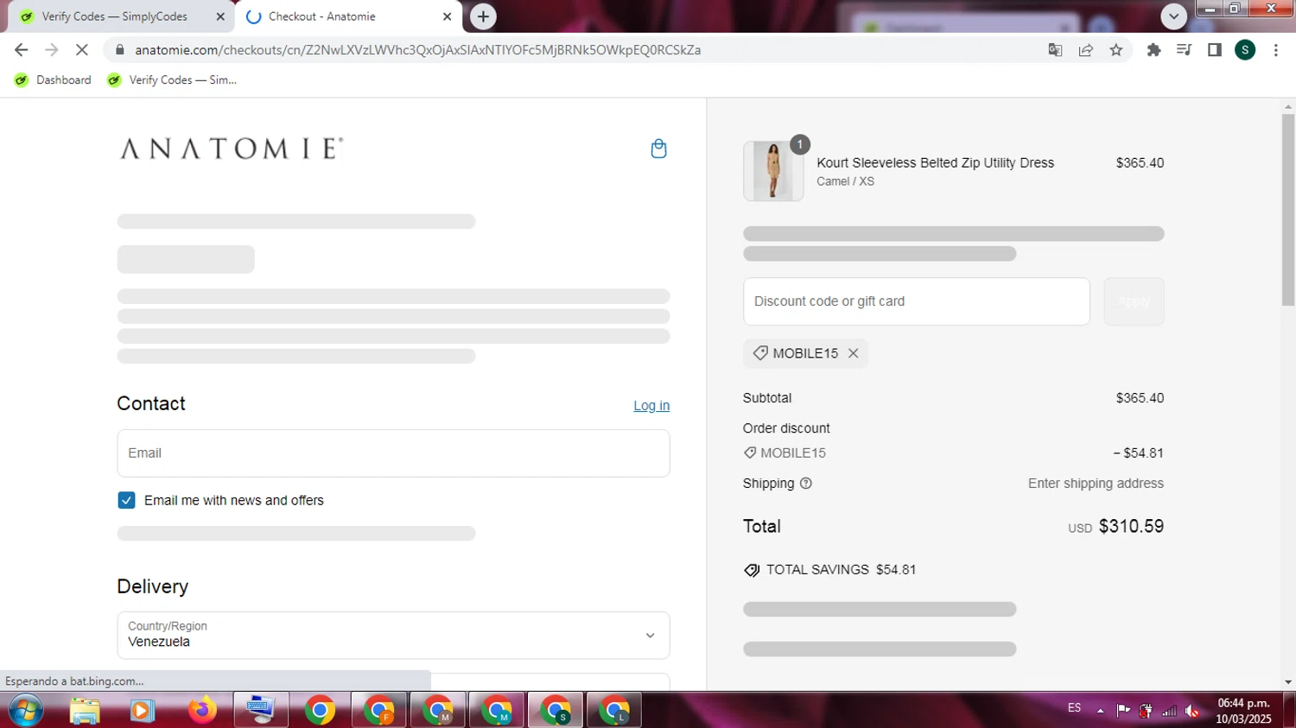This screenshot has height=728, width=1296.
Task: Toggle the Chrome side panel
Action: tap(1214, 50)
